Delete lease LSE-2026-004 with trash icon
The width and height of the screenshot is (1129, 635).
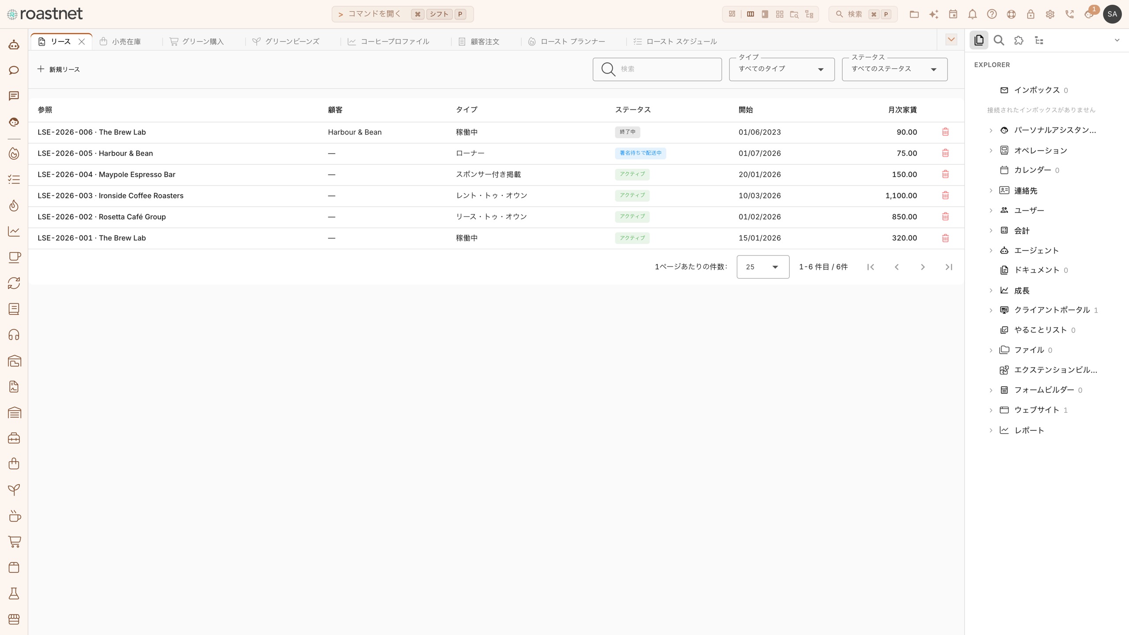(x=945, y=174)
